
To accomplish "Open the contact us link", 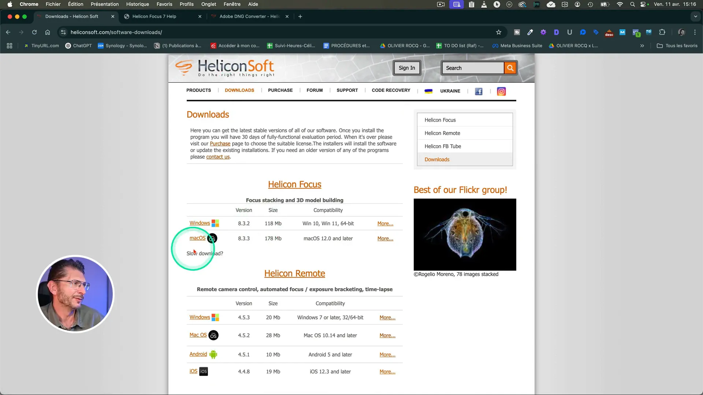I will pyautogui.click(x=218, y=157).
